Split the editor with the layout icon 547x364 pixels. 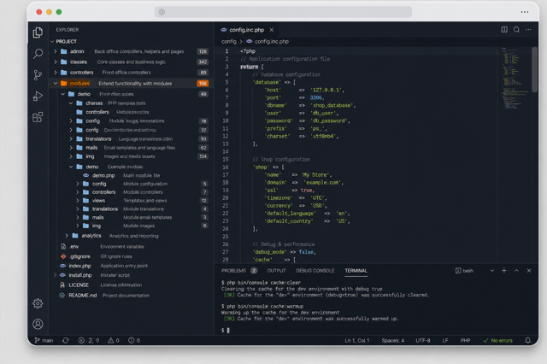pos(504,30)
